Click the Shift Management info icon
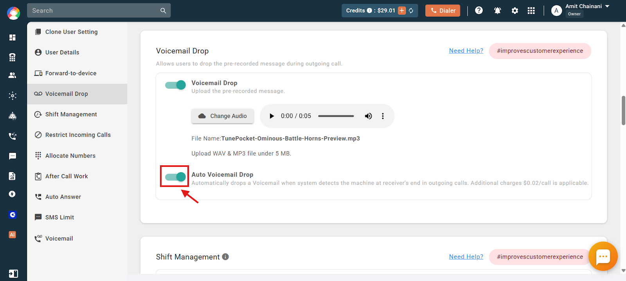This screenshot has width=626, height=281. click(225, 257)
